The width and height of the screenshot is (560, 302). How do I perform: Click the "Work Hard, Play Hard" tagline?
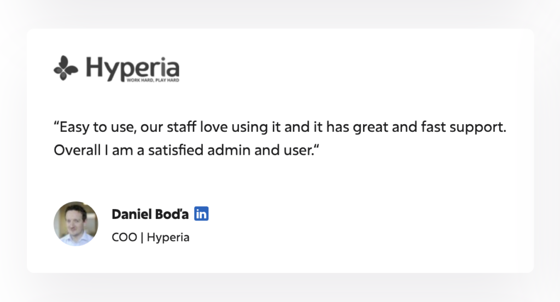[153, 80]
